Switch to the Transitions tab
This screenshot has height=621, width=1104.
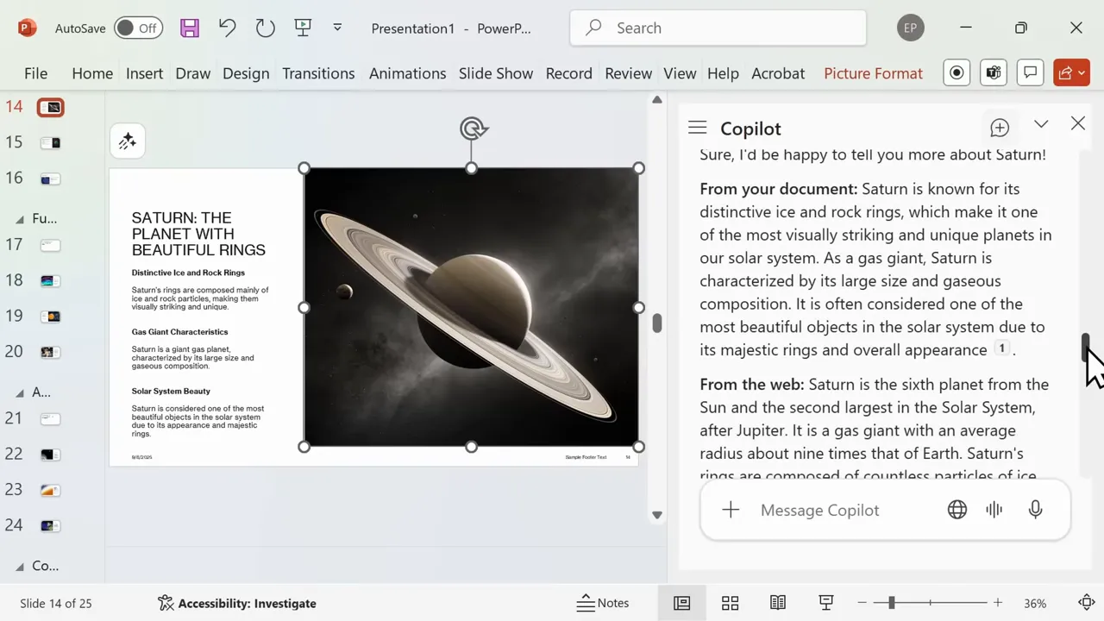[x=318, y=73]
